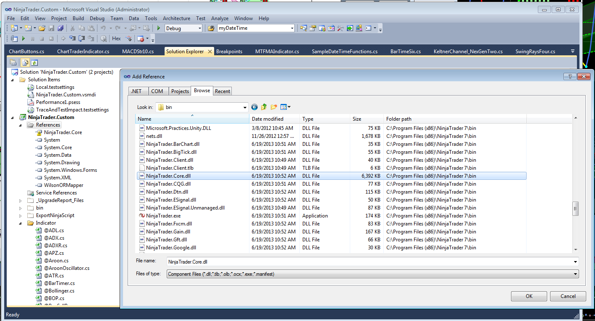Viewport: 595px width, 321px height.
Task: Create new folder in Add Reference dialog
Action: point(274,107)
